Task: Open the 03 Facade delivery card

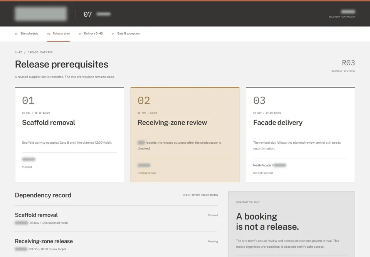Action: point(300,134)
